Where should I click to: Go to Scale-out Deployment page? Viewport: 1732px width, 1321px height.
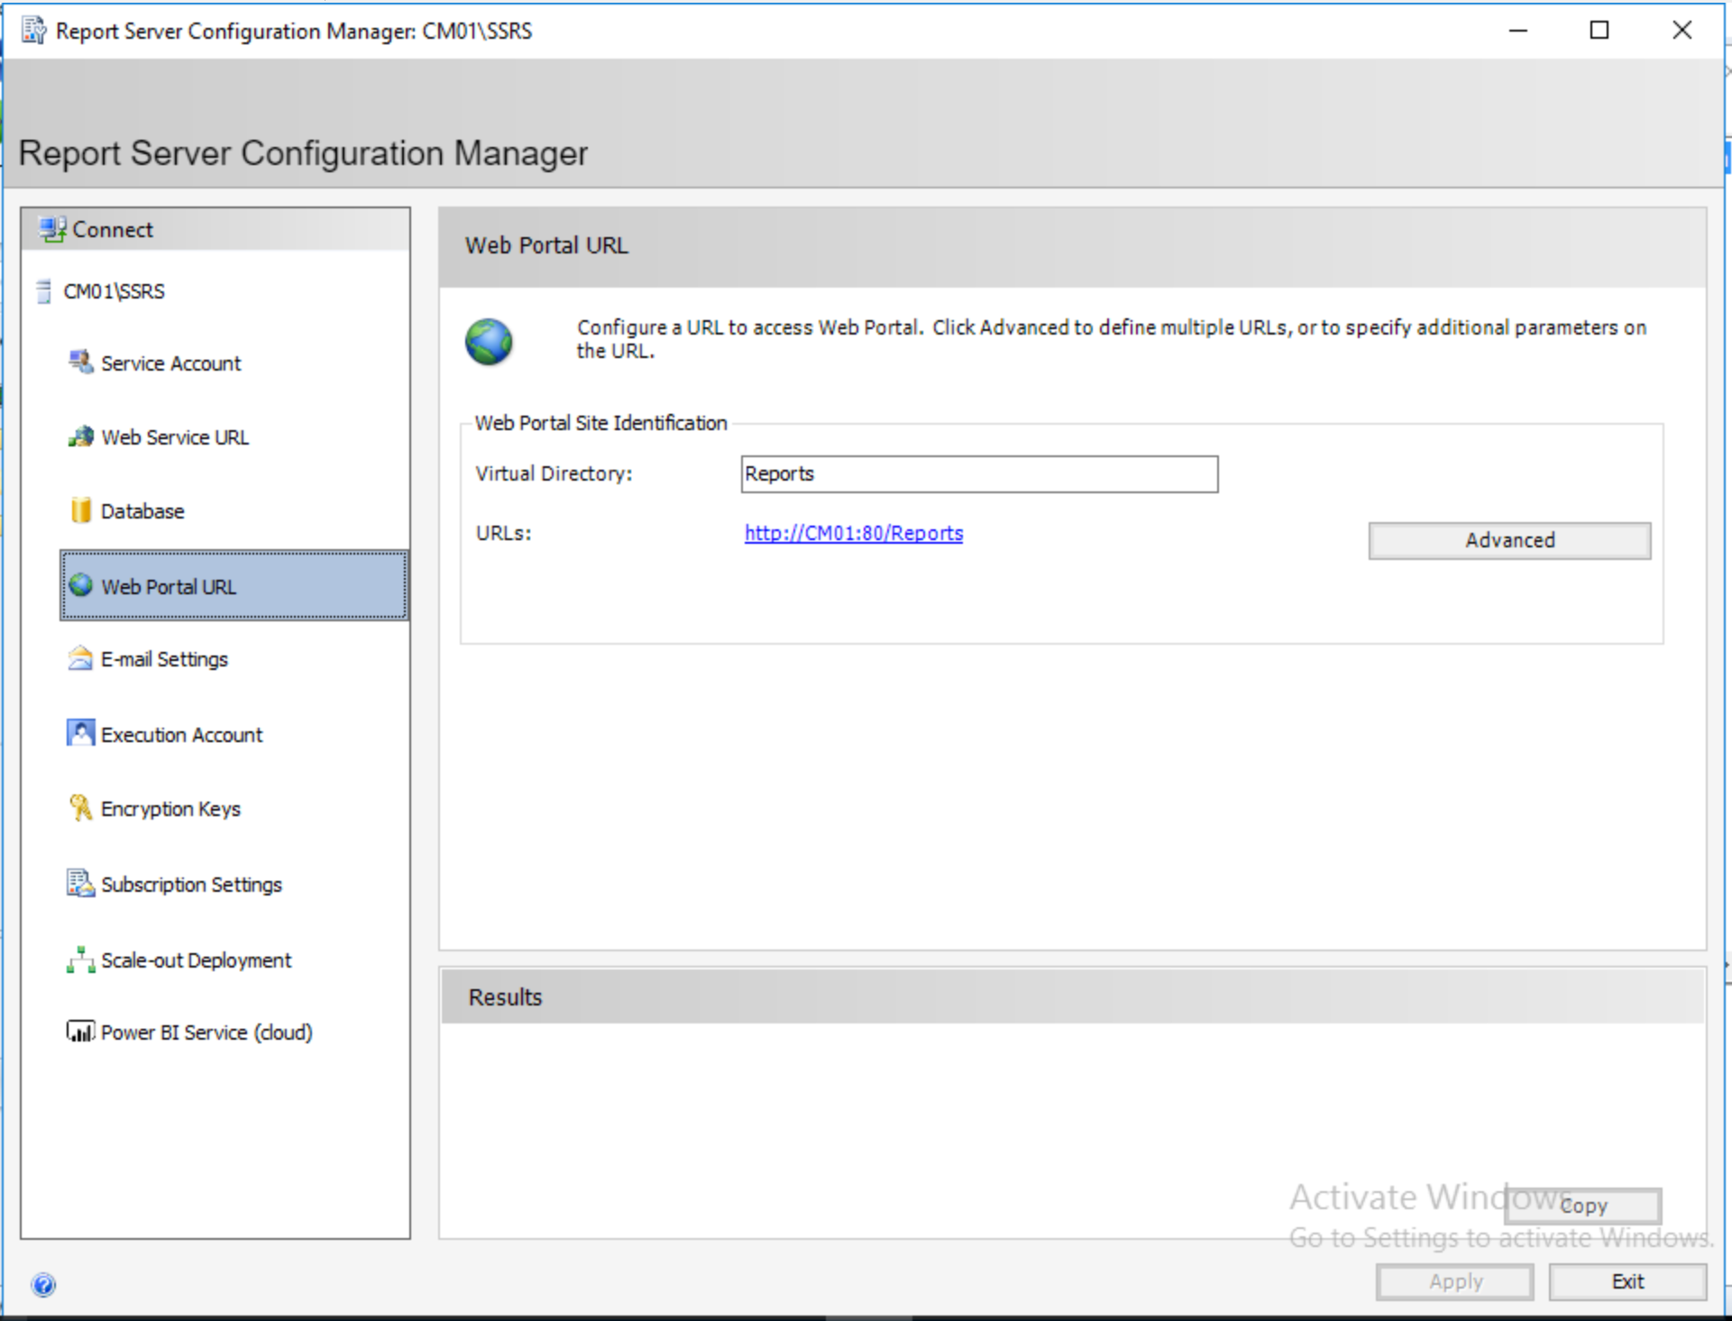tap(196, 960)
